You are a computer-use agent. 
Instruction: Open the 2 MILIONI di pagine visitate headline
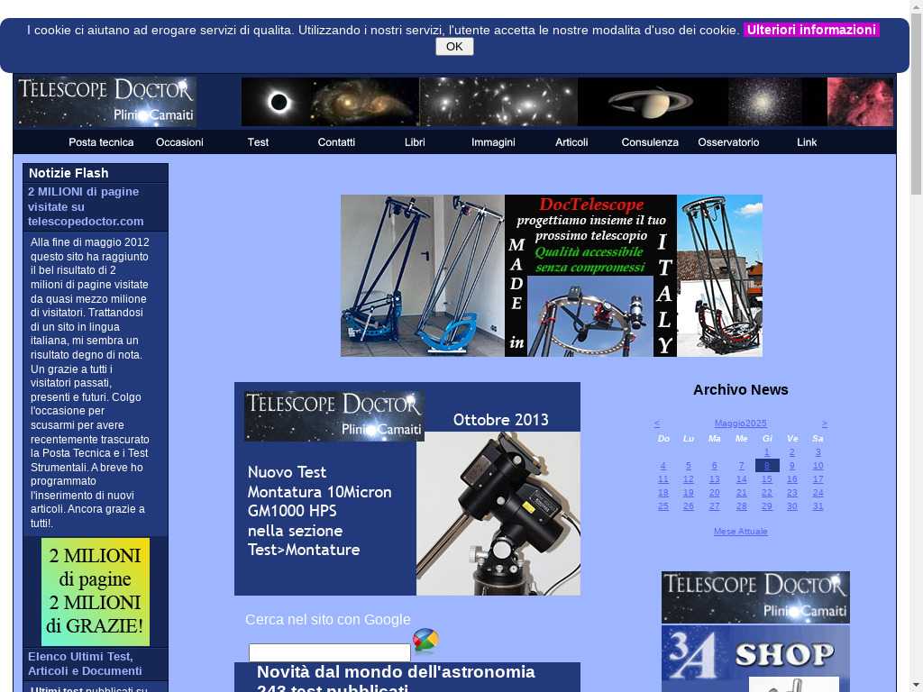click(86, 206)
